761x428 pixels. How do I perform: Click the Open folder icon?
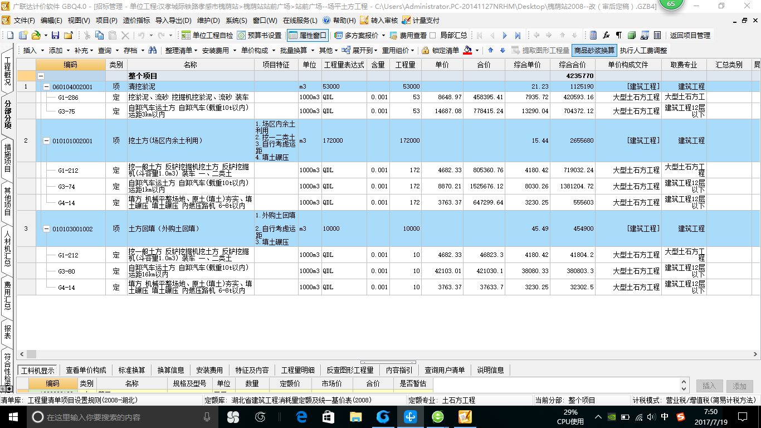[x=36, y=35]
